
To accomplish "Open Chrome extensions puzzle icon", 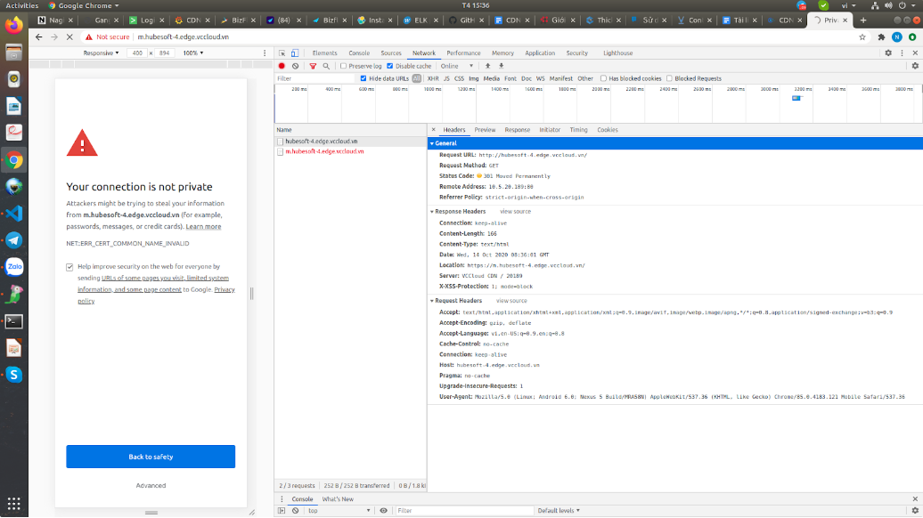I will (881, 37).
